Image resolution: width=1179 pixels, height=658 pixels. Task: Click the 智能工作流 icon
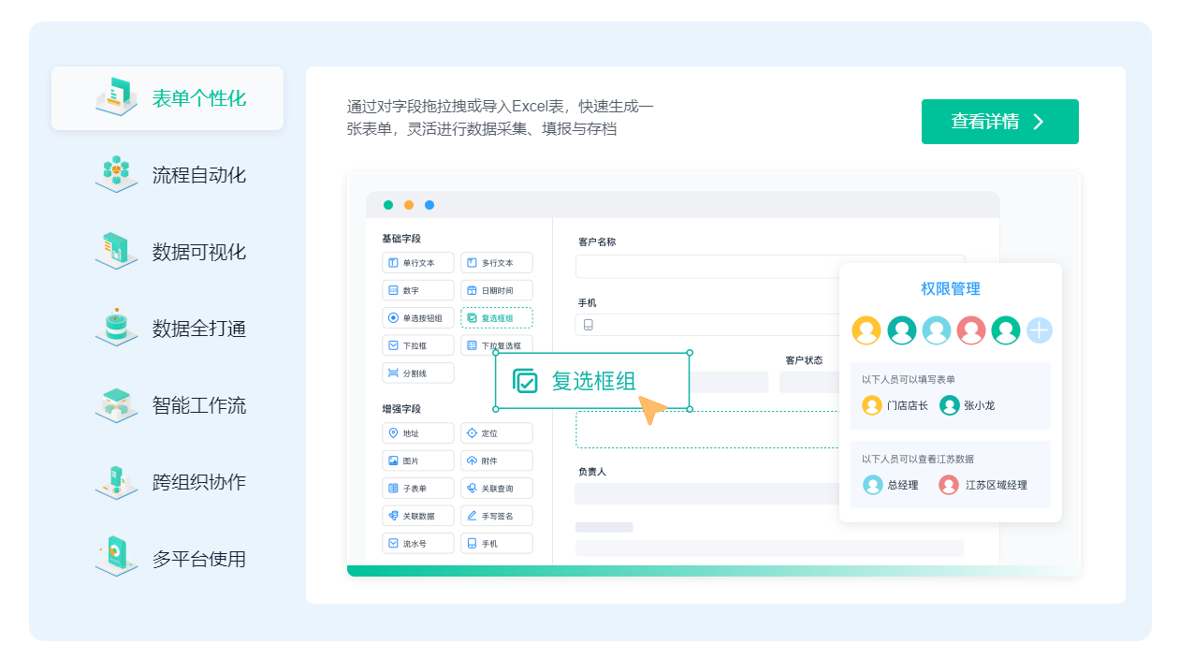click(116, 403)
